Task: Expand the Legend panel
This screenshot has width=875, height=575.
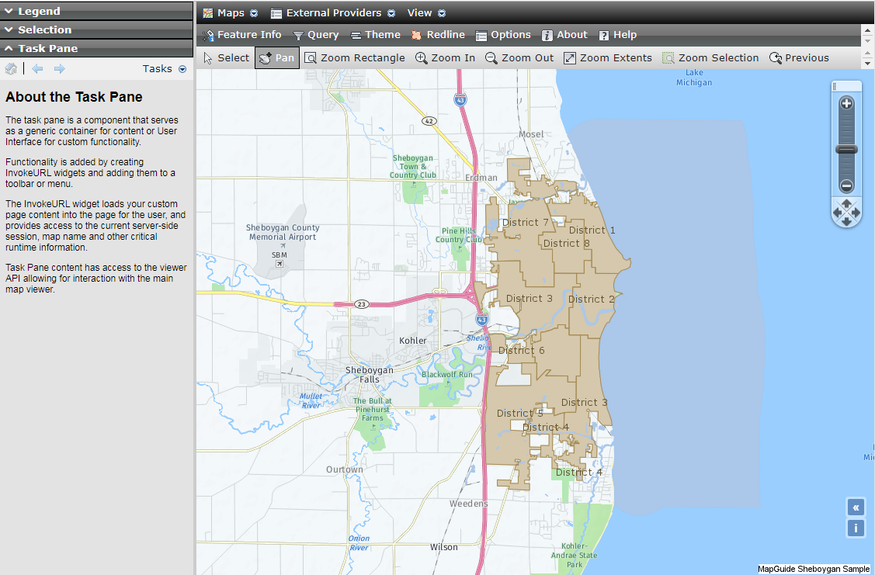Action: pyautogui.click(x=35, y=11)
